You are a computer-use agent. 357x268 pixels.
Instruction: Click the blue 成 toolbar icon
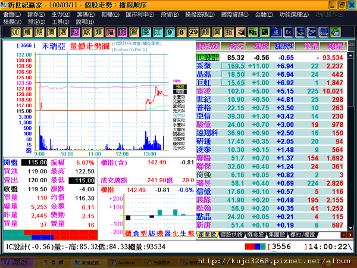276,32
